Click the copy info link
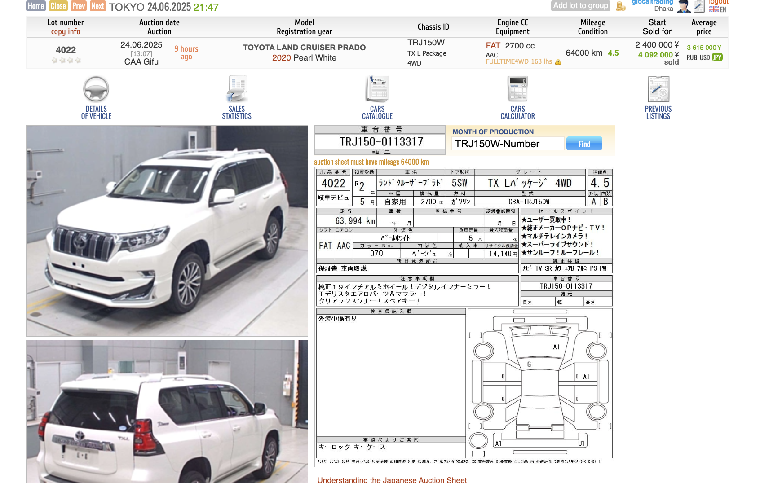760x483 pixels. [x=66, y=31]
